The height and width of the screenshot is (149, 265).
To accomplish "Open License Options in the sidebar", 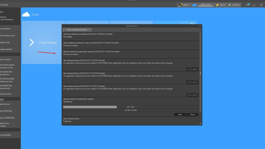I will click(x=10, y=29).
